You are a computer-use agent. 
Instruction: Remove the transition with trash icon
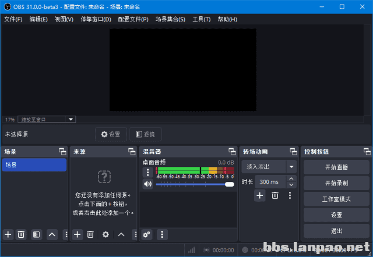[275, 196]
